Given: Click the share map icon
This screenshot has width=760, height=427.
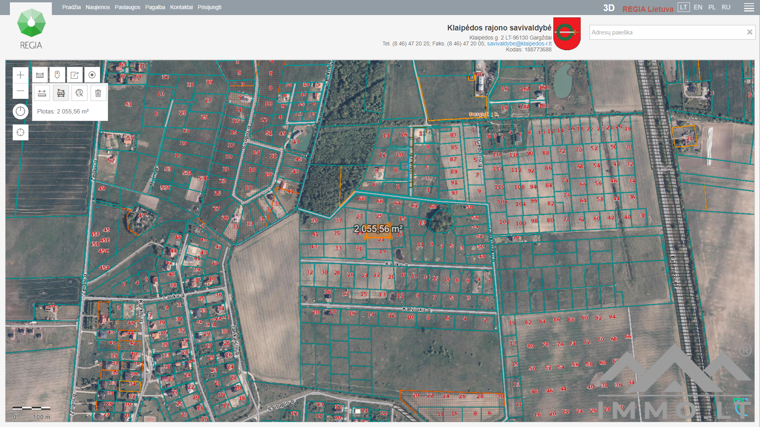Looking at the screenshot, I should point(75,75).
